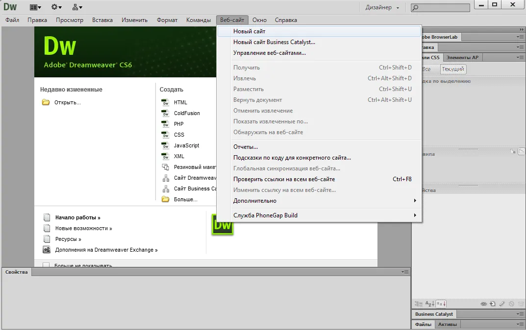The image size is (526, 330).
Task: Open the Site management dropdown icon
Action: [x=77, y=7]
